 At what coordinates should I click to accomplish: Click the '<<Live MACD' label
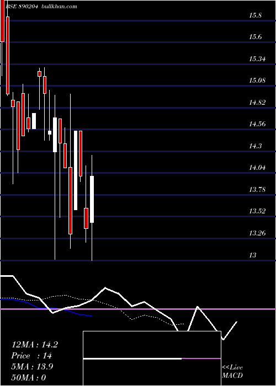232,372
